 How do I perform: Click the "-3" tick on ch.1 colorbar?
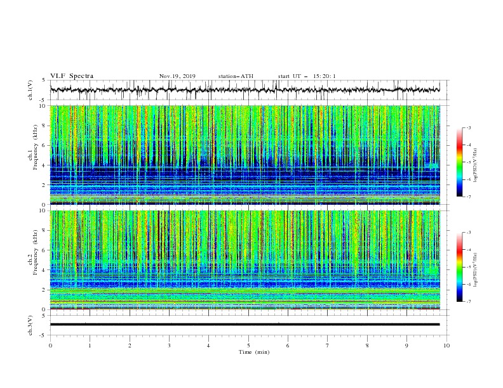pyautogui.click(x=468, y=127)
